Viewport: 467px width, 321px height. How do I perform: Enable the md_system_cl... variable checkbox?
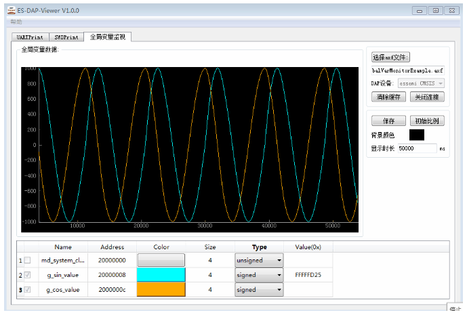(x=28, y=260)
